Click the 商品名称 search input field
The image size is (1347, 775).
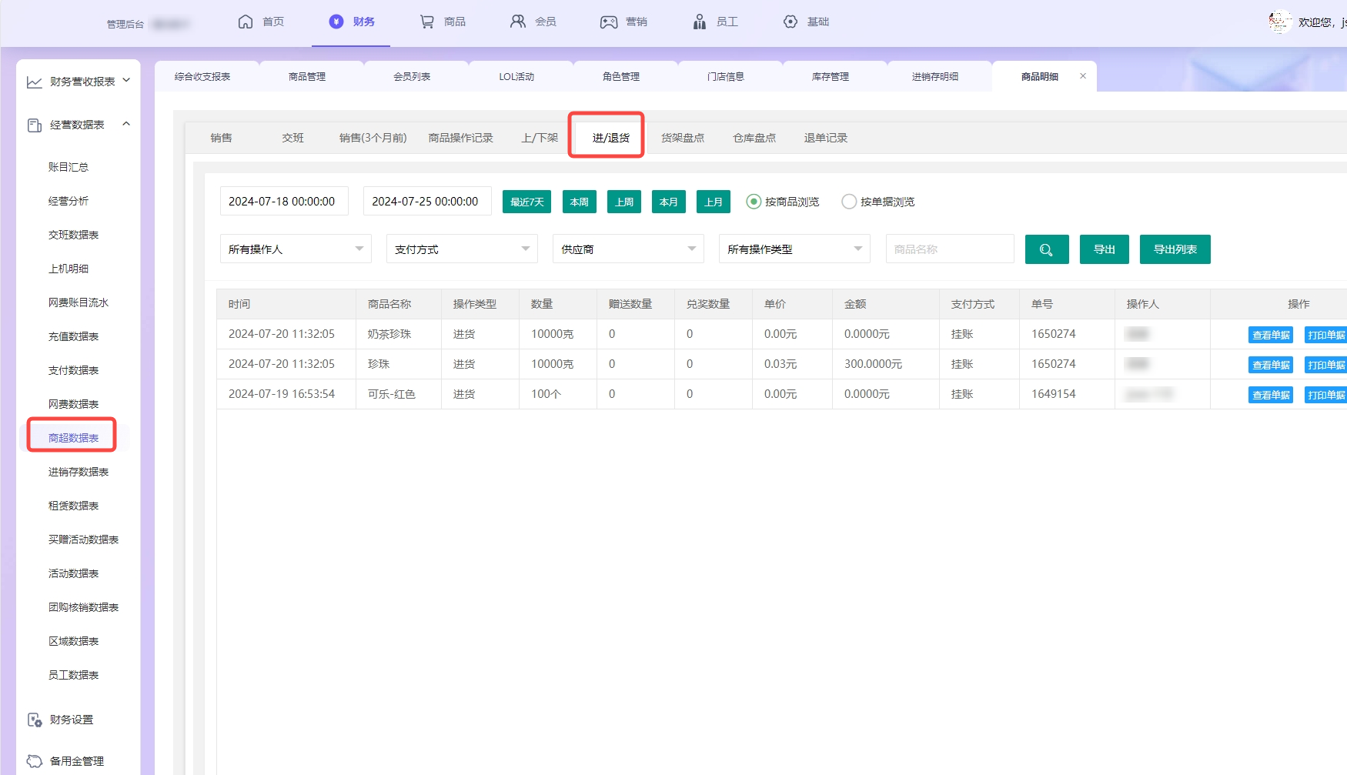click(950, 249)
